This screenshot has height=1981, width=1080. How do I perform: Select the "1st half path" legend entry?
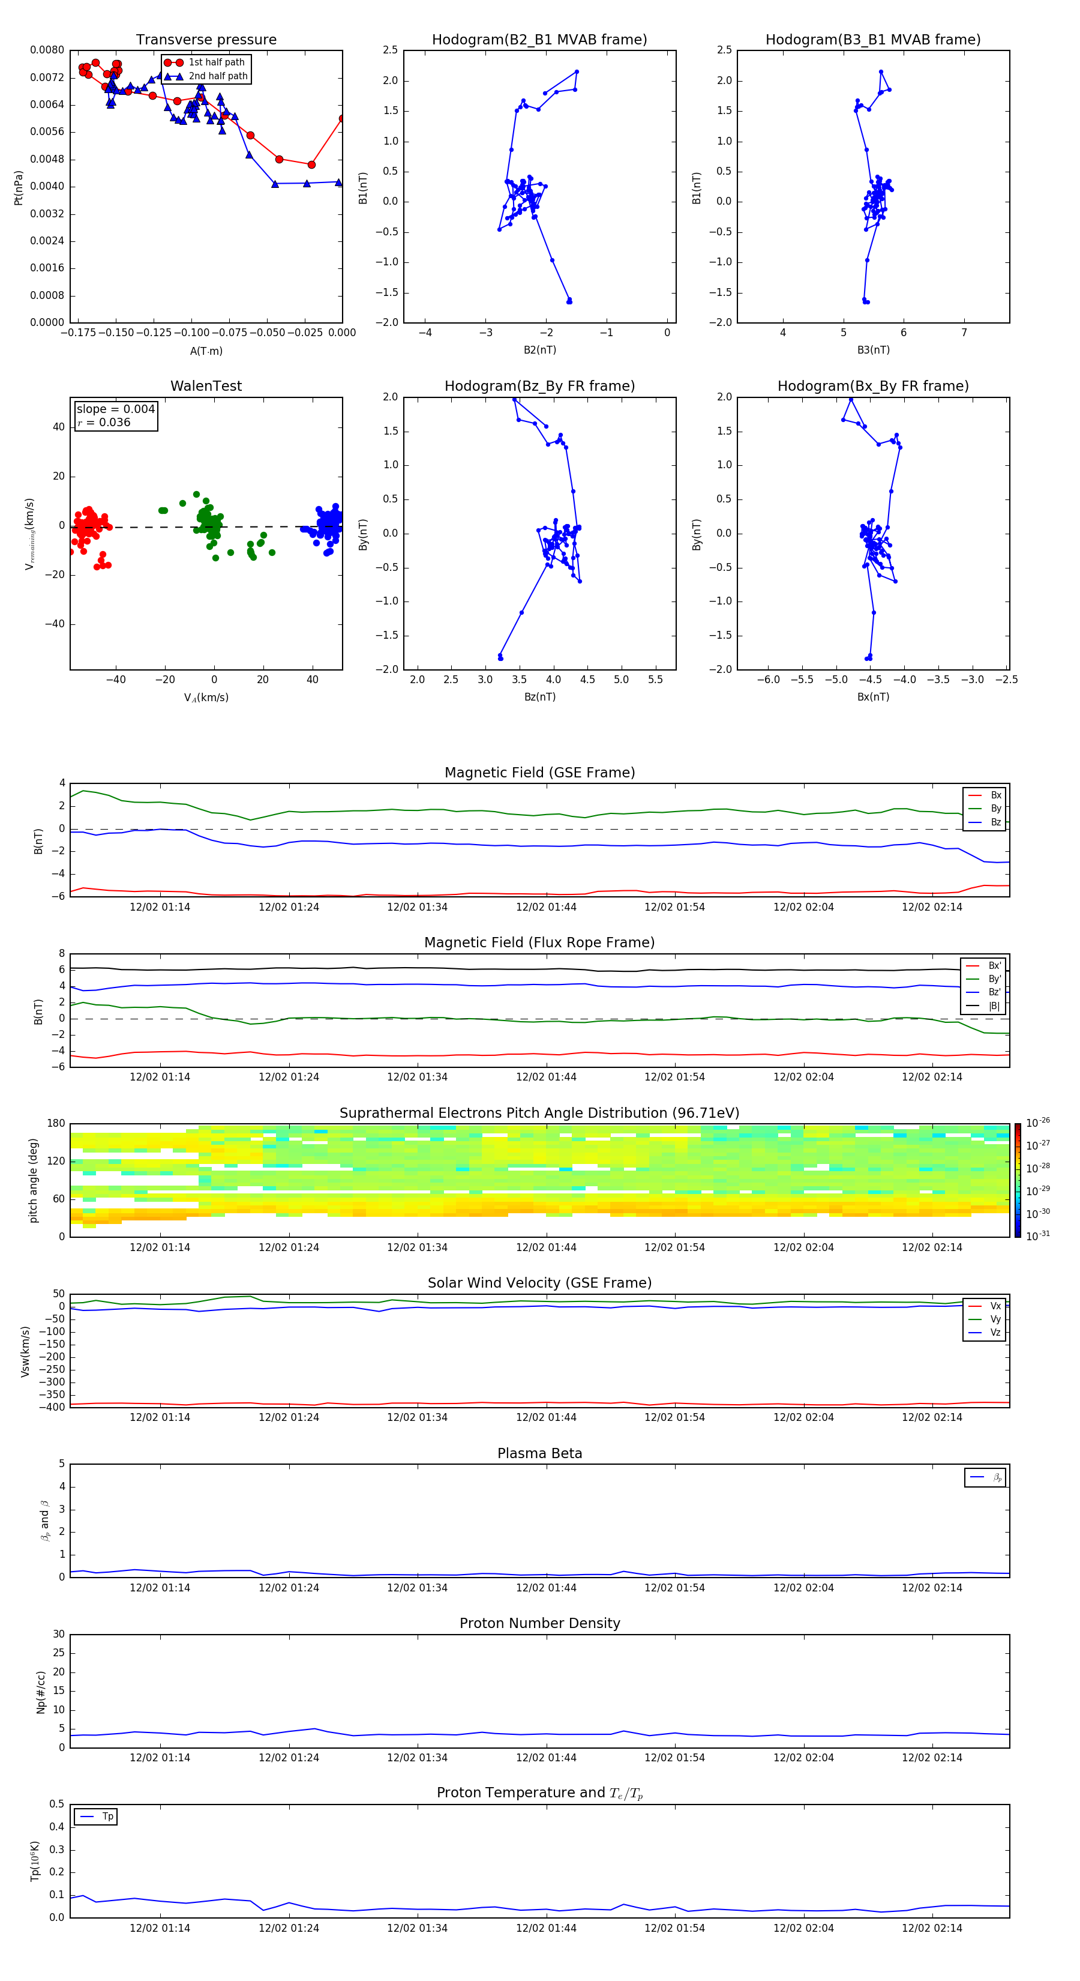pos(205,62)
